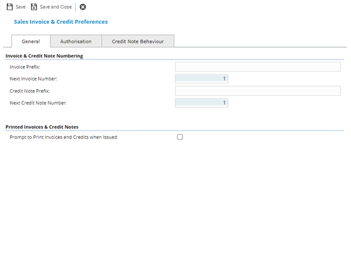The height and width of the screenshot is (267, 351).
Task: Click the Save and Close disk icon
Action: tap(34, 7)
